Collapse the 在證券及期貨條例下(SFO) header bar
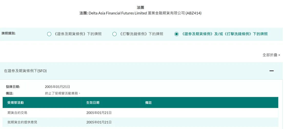Screen dimensions: 284x129 click(141, 71)
